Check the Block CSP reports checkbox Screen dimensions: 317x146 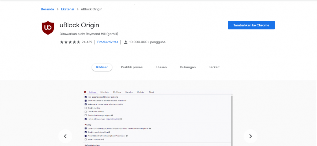click(86, 139)
